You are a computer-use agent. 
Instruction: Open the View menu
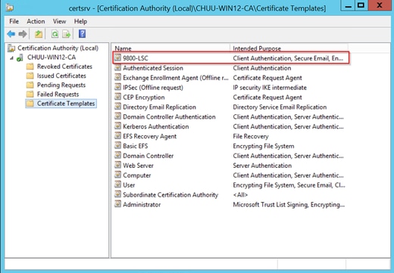tap(59, 21)
